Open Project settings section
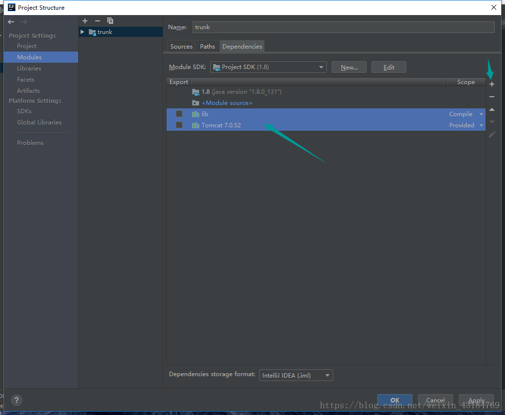Viewport: 505px width, 415px height. pyautogui.click(x=27, y=46)
